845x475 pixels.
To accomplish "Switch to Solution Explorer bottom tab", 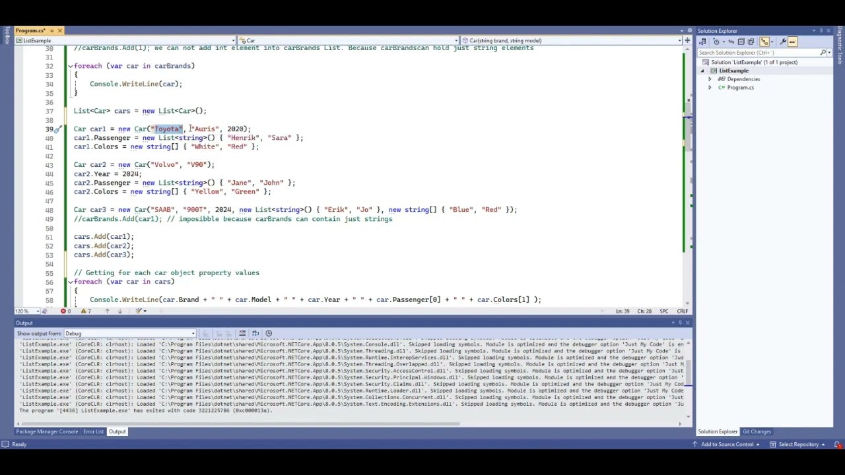I will pos(718,431).
